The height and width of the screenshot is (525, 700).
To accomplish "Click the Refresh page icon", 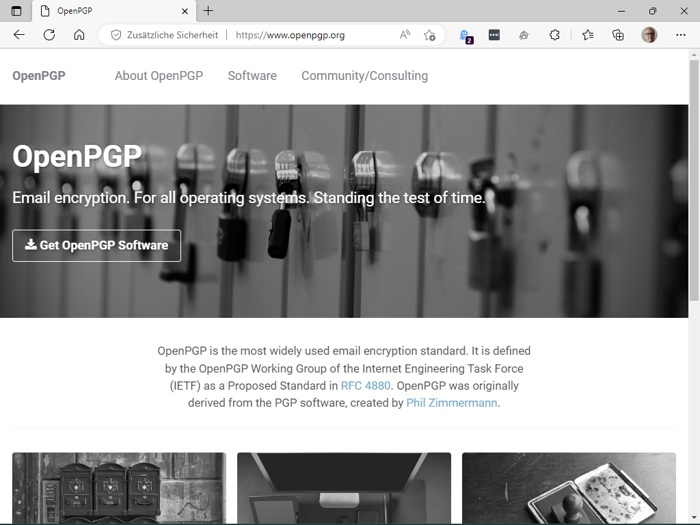I will click(49, 35).
